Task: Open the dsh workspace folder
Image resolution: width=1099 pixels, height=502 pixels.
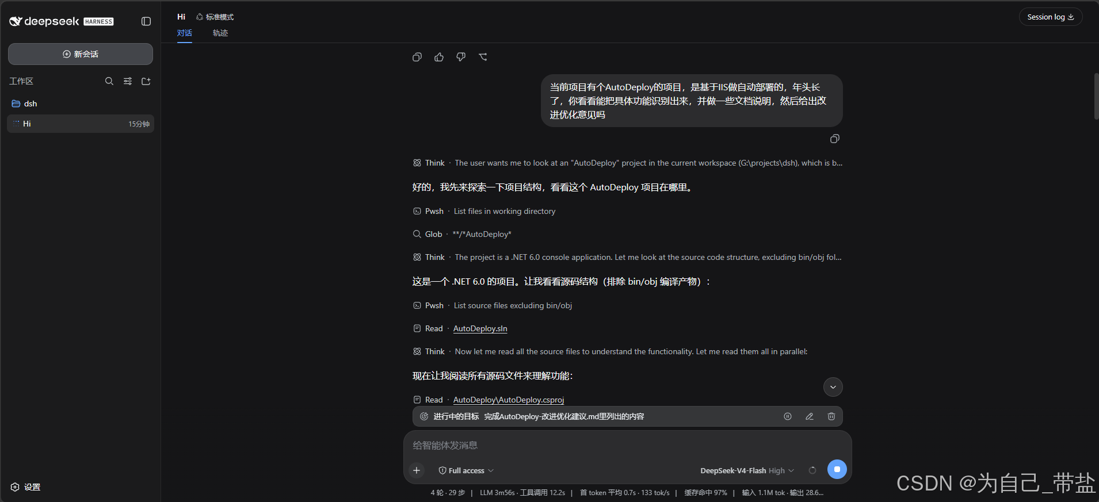Action: (81, 104)
